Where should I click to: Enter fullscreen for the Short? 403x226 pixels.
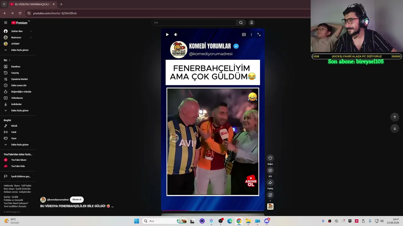(259, 35)
